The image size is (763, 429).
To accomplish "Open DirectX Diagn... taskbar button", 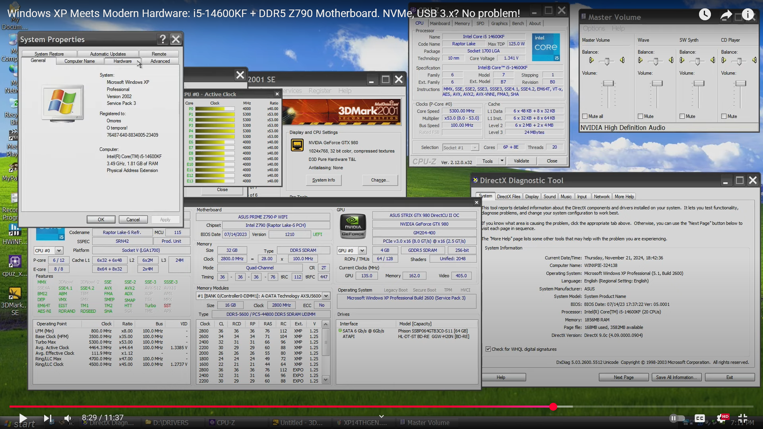I will pyautogui.click(x=108, y=423).
